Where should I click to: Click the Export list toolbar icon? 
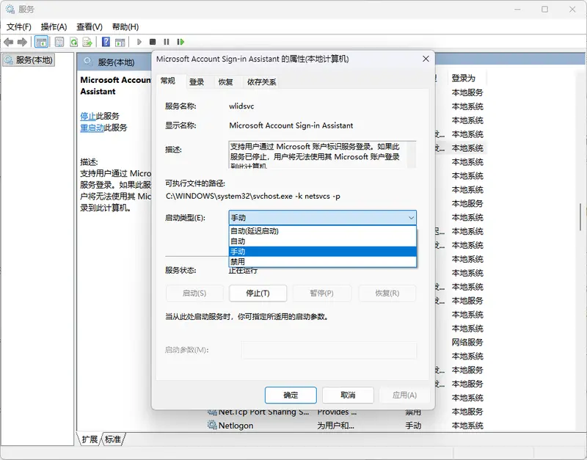(x=87, y=42)
